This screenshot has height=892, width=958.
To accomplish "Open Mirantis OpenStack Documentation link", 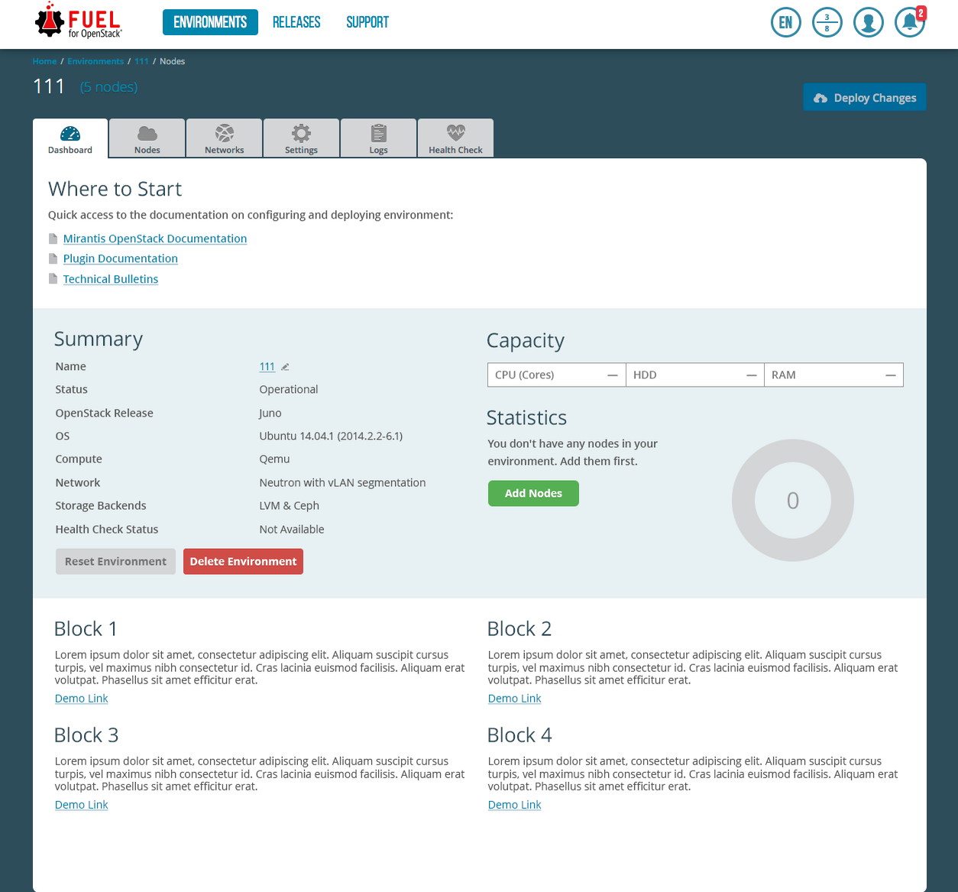I will [x=155, y=238].
